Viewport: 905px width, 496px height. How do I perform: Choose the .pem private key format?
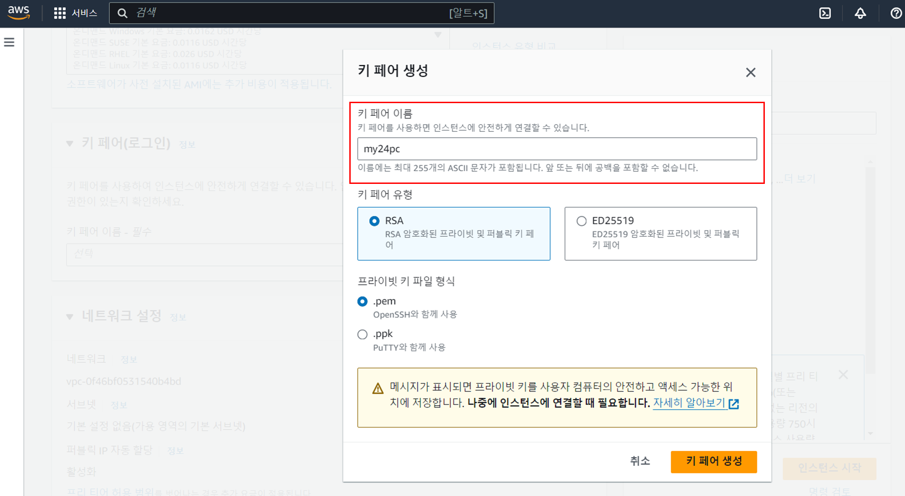coord(363,302)
